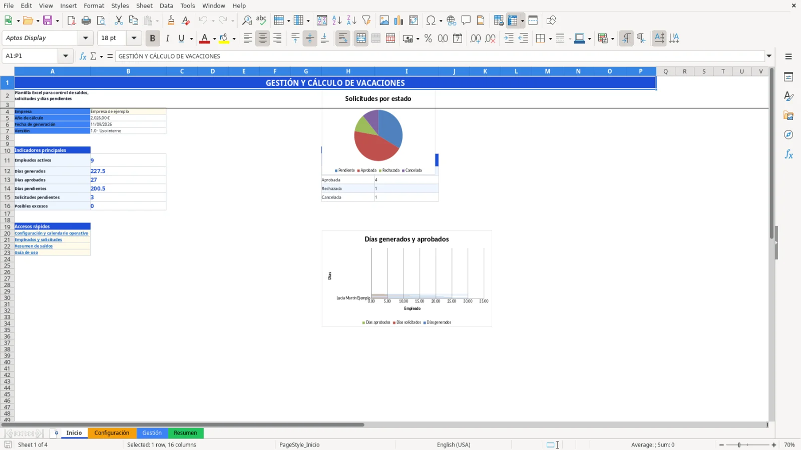Toggle Bold formatting
The width and height of the screenshot is (801, 450).
(x=153, y=38)
